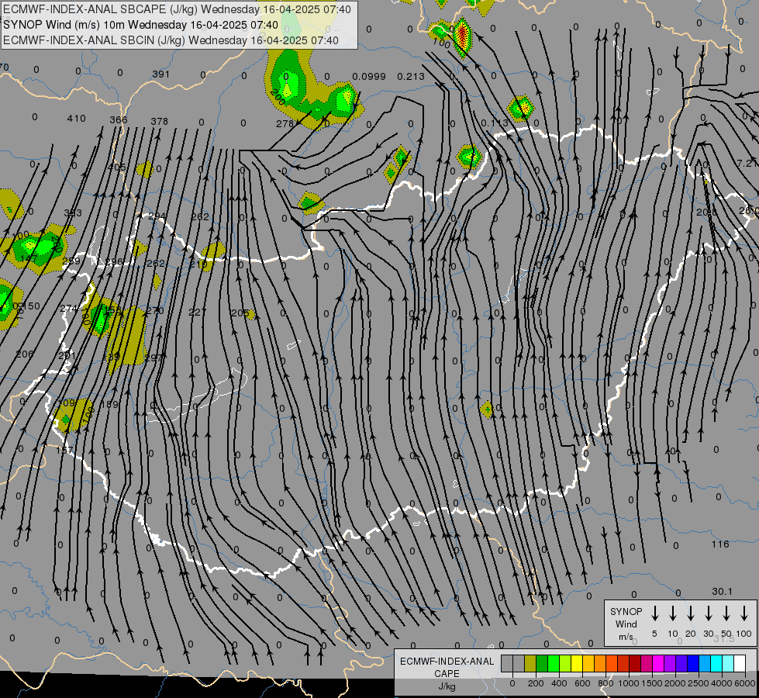Click the m/s unit label in wind legend
This screenshot has width=759, height=698.
tap(626, 637)
